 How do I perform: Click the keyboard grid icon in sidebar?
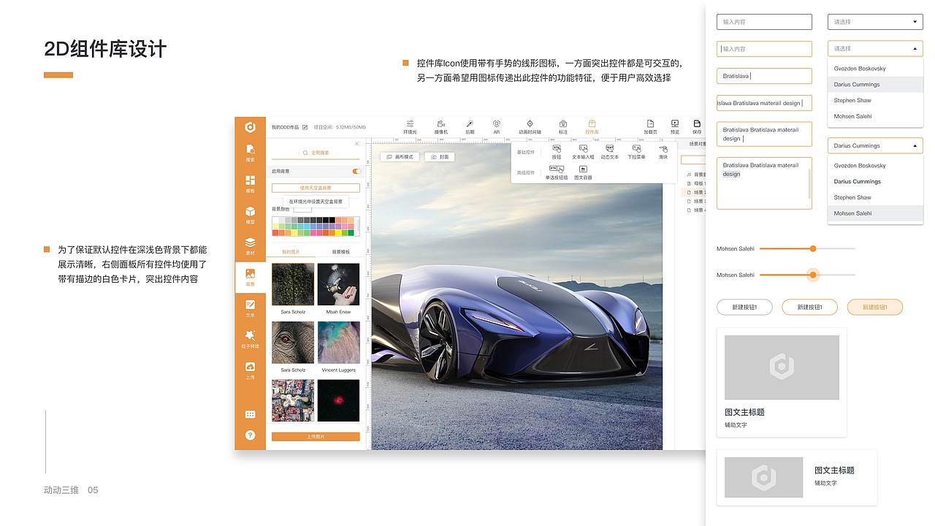pyautogui.click(x=250, y=414)
